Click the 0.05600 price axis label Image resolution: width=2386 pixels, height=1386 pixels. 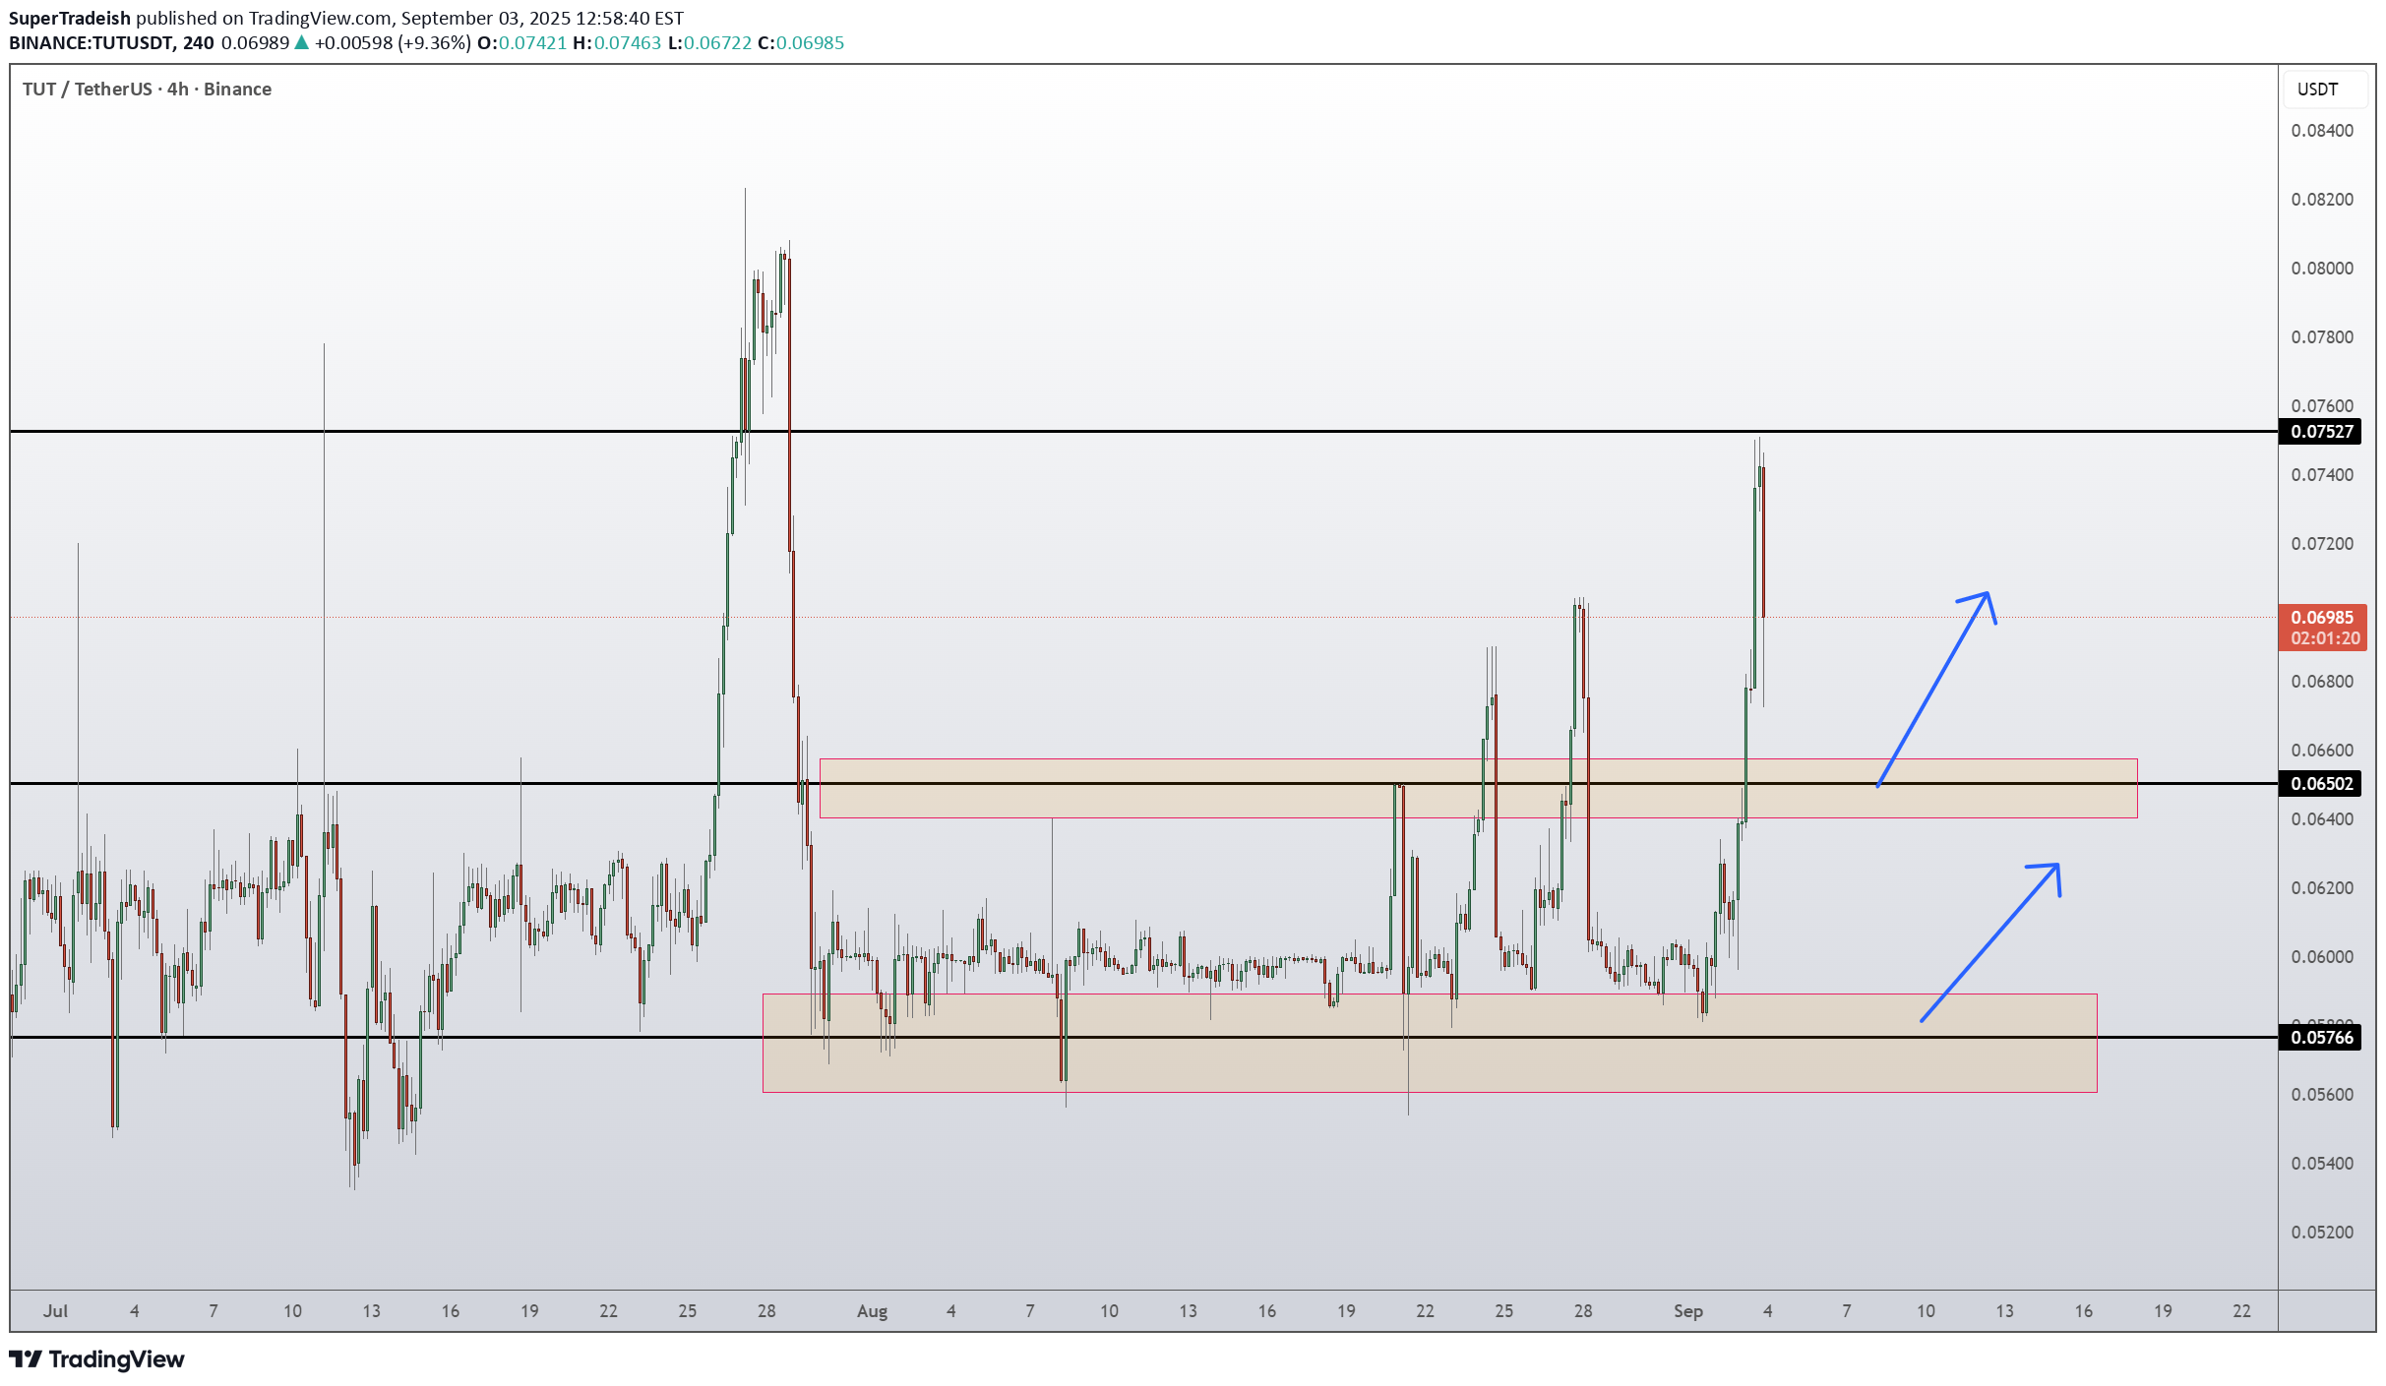pos(2322,1094)
